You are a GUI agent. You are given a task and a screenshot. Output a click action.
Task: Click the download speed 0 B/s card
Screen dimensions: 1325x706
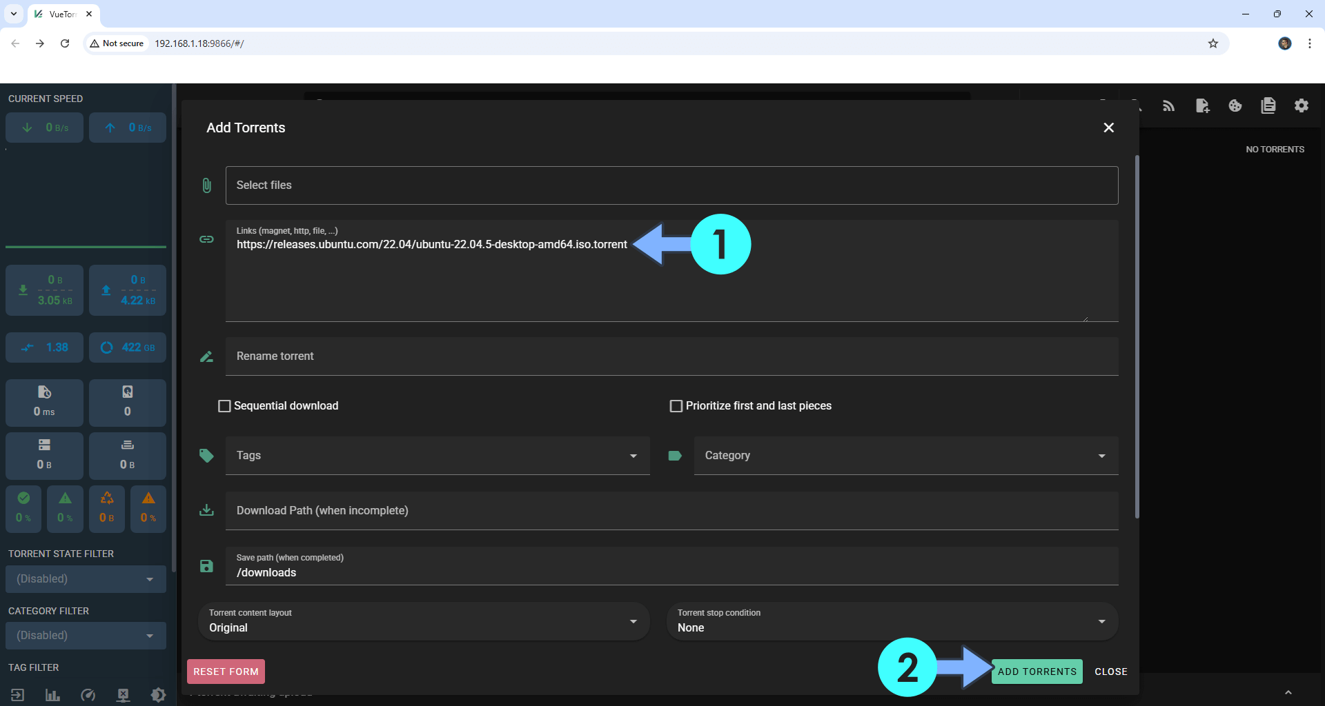pyautogui.click(x=44, y=128)
